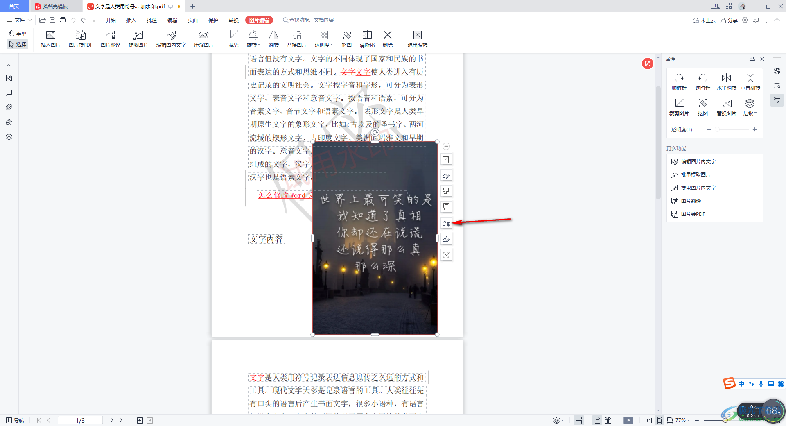The width and height of the screenshot is (786, 426).
Task: Click the Flip (翻转) ribbon tool
Action: coord(274,39)
